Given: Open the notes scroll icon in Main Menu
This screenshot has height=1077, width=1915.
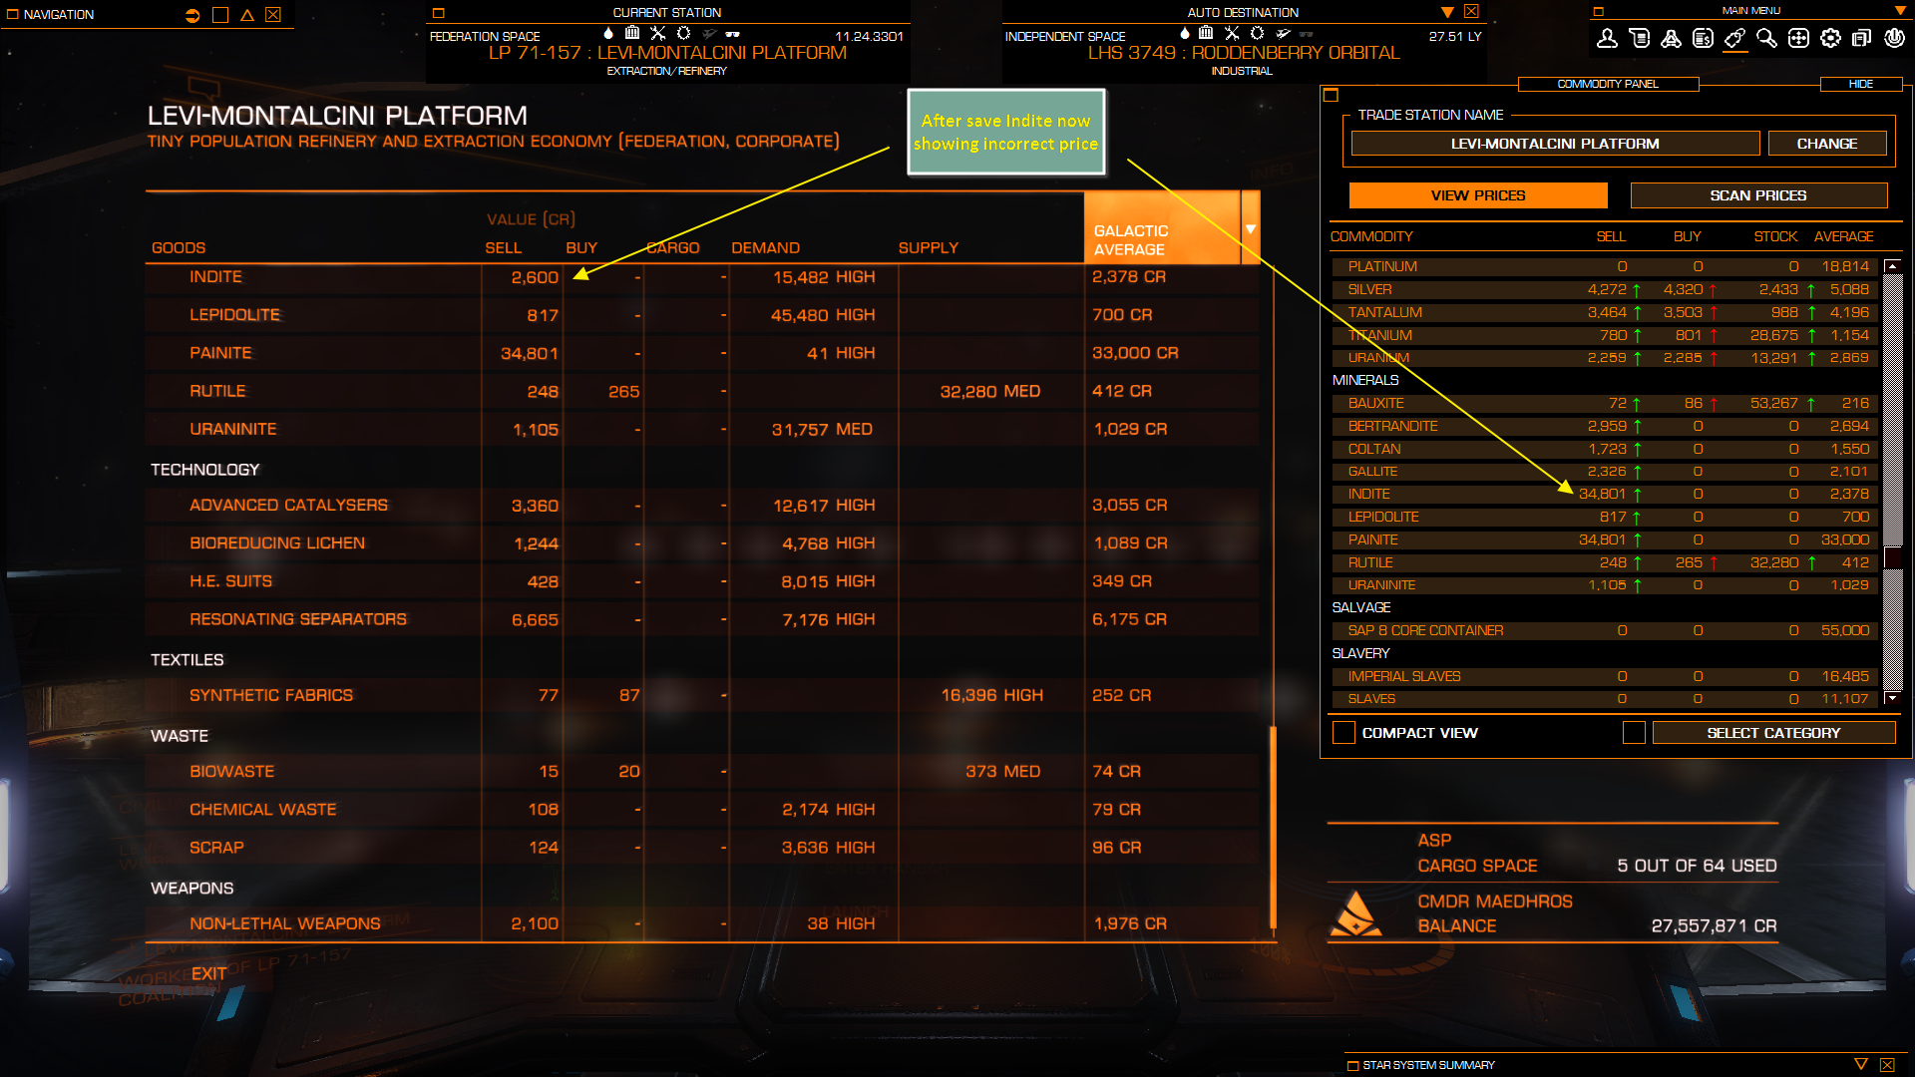Looking at the screenshot, I should pyautogui.click(x=1639, y=38).
